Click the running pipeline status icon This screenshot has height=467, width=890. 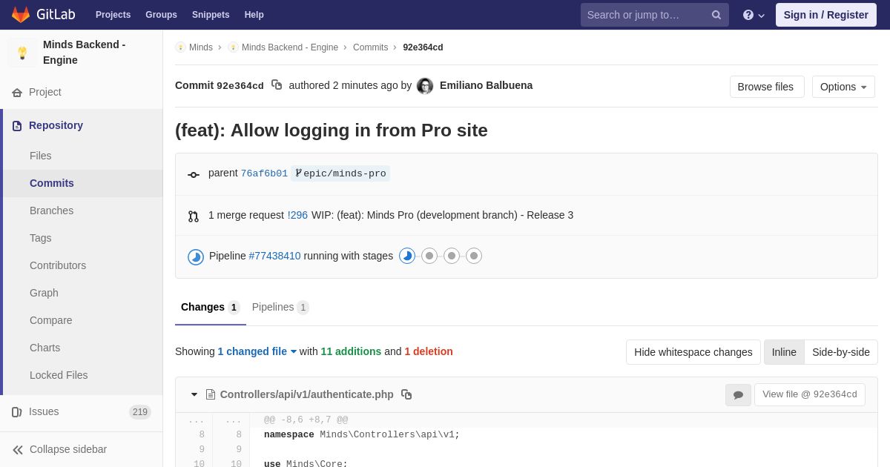196,257
